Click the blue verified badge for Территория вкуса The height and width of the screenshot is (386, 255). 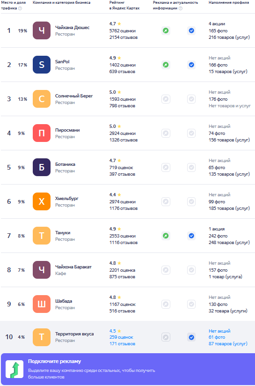[x=191, y=337]
